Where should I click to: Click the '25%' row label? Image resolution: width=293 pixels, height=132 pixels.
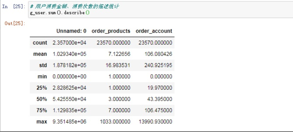[x=42, y=88]
